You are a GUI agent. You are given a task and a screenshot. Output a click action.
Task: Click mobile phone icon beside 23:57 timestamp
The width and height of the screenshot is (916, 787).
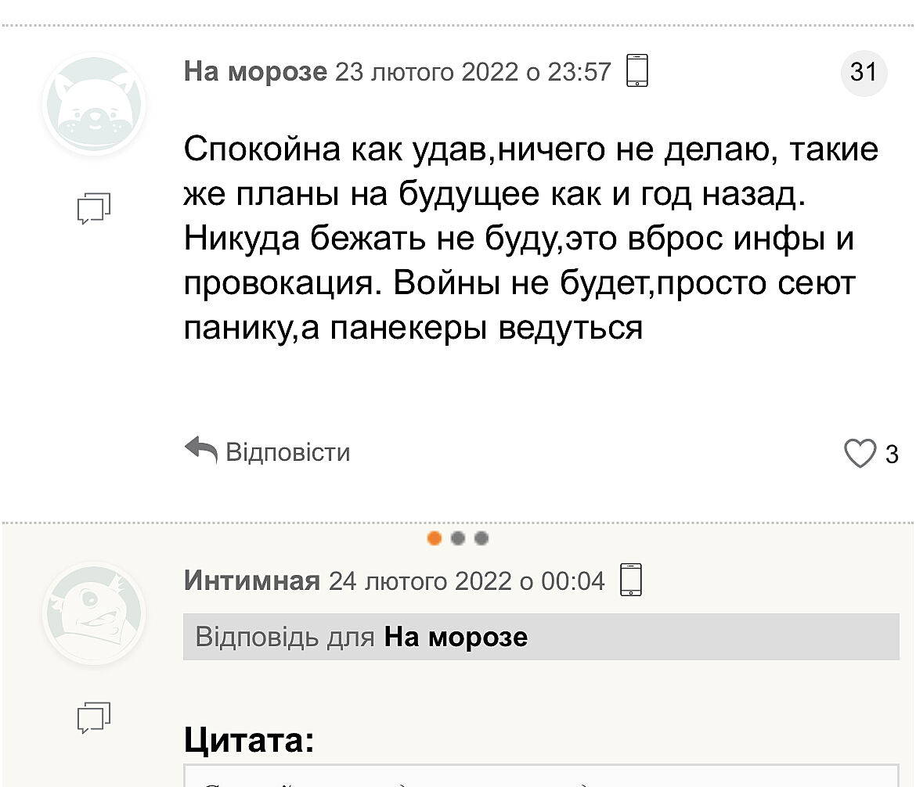click(637, 71)
